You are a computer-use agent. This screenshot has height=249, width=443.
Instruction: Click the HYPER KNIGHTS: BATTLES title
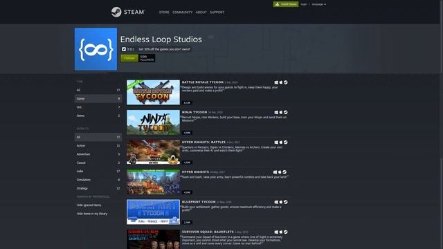pyautogui.click(x=204, y=142)
